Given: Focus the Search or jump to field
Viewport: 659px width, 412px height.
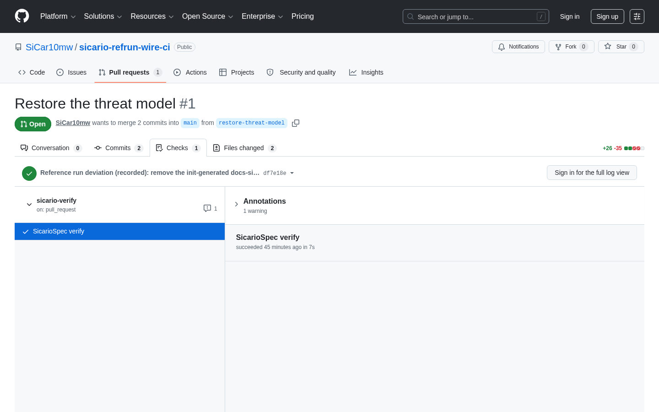Looking at the screenshot, I should click(x=475, y=16).
